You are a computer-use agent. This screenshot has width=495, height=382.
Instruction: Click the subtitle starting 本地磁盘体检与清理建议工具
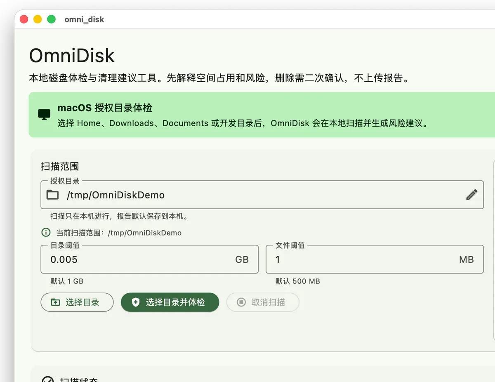(x=219, y=78)
